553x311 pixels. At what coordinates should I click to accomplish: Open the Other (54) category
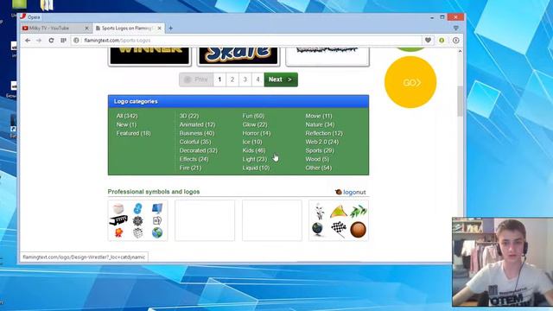pyautogui.click(x=319, y=168)
